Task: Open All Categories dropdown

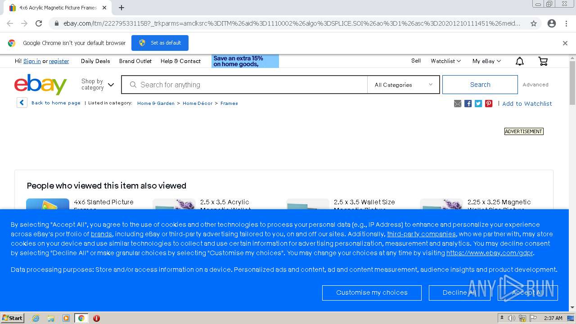Action: [403, 85]
